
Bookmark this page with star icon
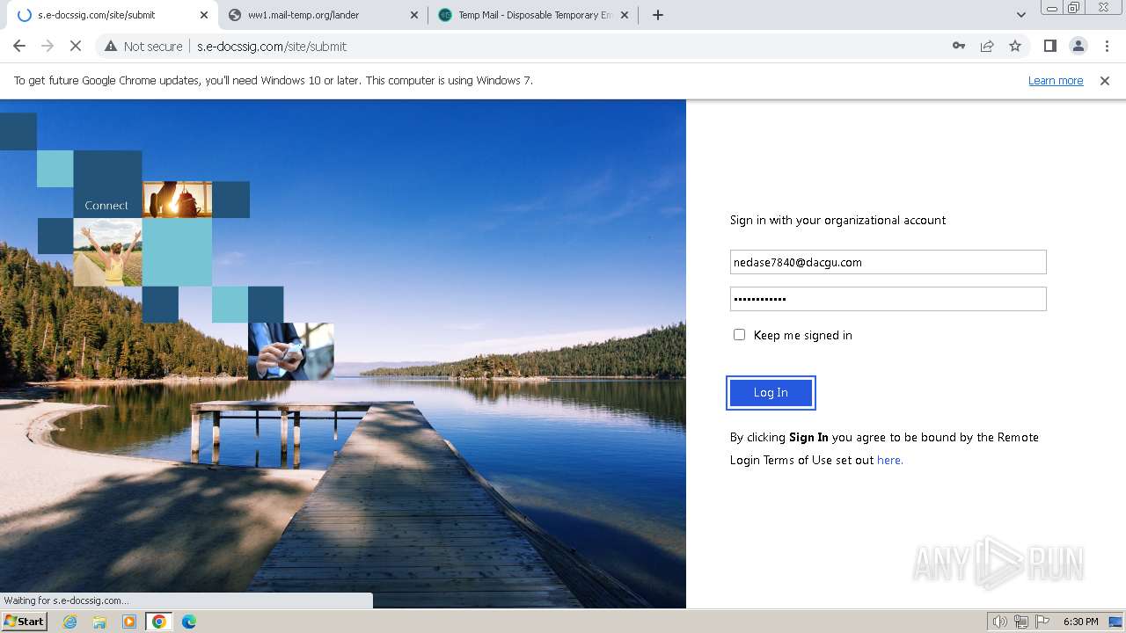[x=1015, y=46]
